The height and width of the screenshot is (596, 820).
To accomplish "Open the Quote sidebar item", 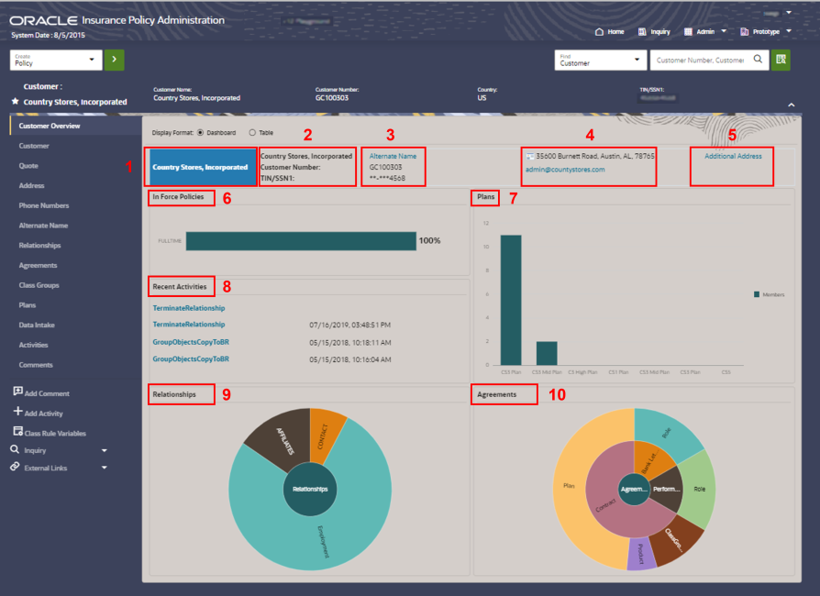I will coord(28,166).
